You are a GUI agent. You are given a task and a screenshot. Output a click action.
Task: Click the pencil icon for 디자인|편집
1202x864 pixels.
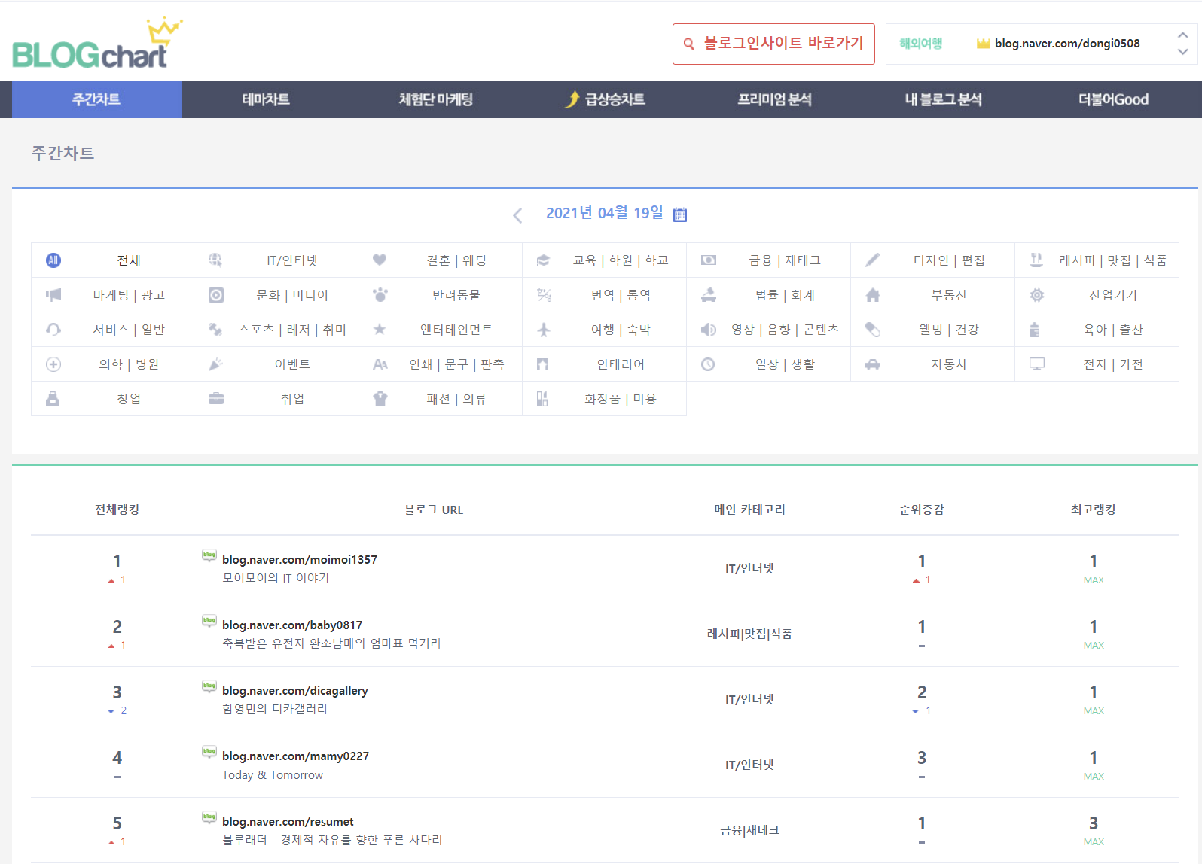pyautogui.click(x=872, y=260)
